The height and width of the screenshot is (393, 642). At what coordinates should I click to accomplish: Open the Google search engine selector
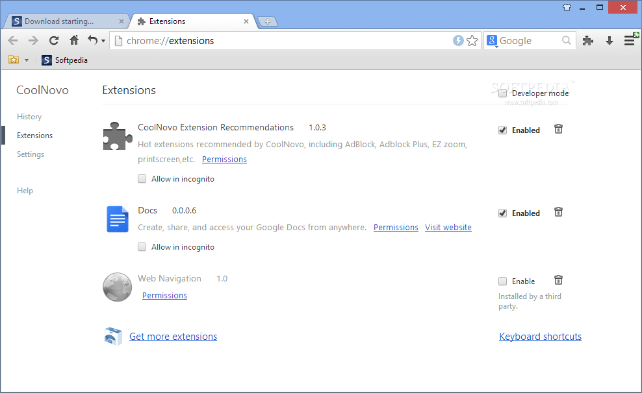click(492, 40)
